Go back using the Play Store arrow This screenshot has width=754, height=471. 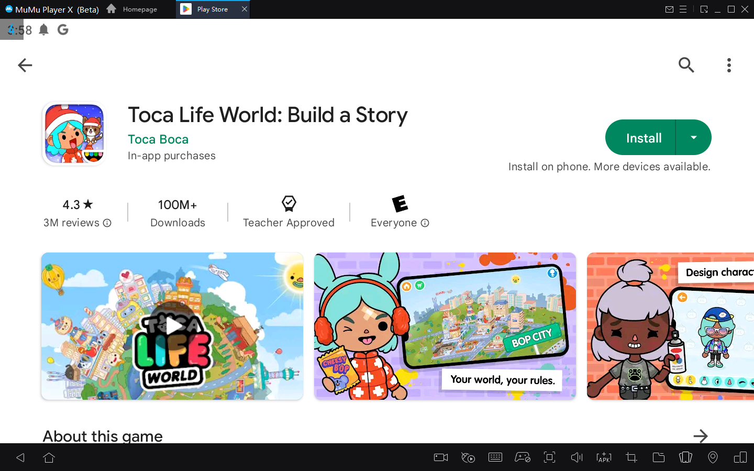click(x=25, y=65)
